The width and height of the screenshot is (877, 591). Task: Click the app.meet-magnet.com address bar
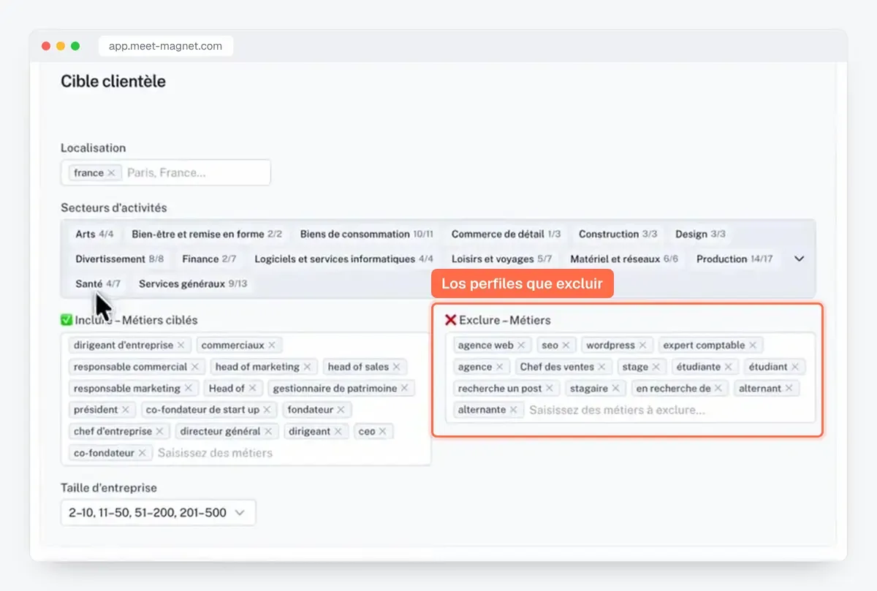tap(166, 46)
